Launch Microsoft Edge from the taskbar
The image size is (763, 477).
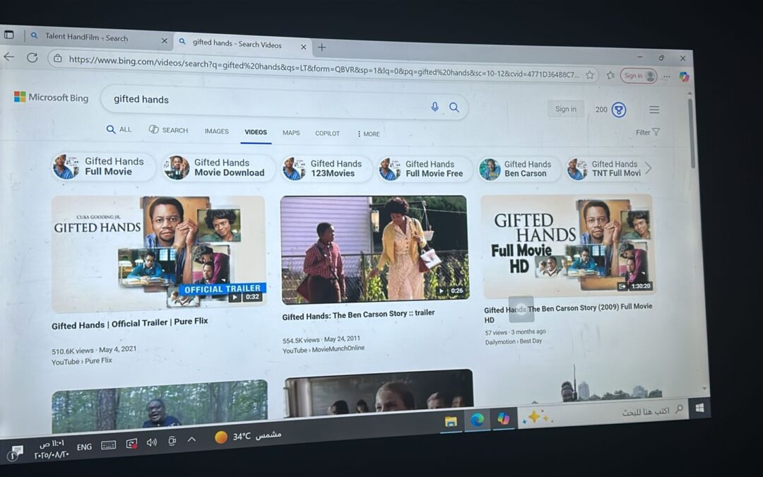click(x=476, y=420)
